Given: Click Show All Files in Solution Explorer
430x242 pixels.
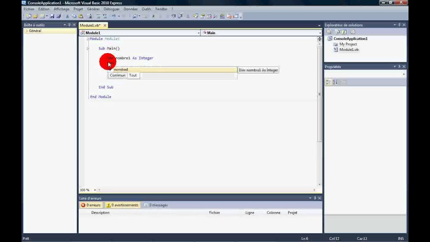Looking at the screenshot, I should coord(338,32).
